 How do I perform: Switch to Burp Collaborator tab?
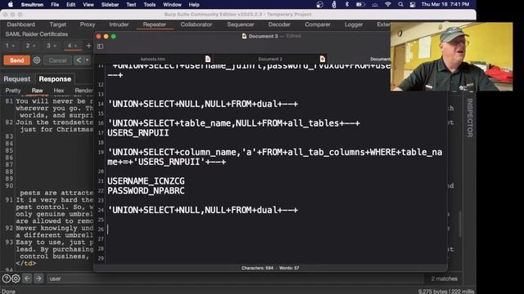(x=196, y=24)
